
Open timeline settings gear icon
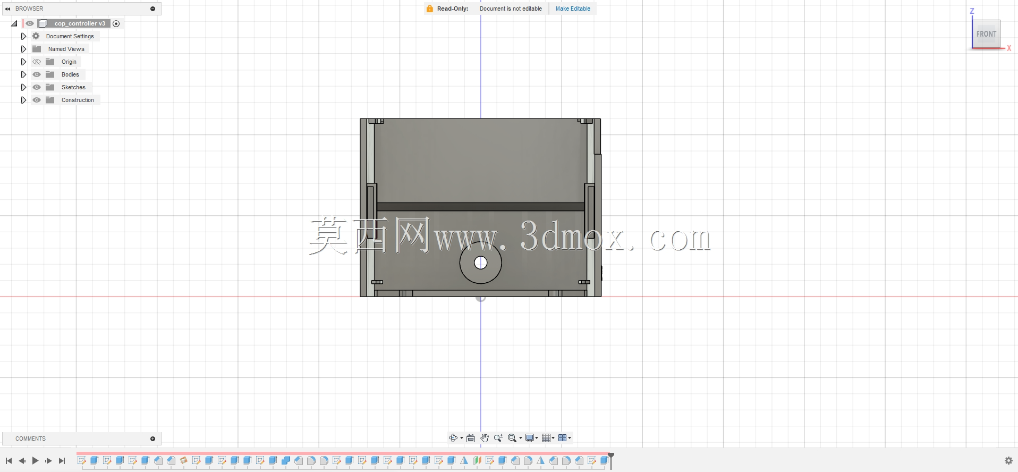1008,461
